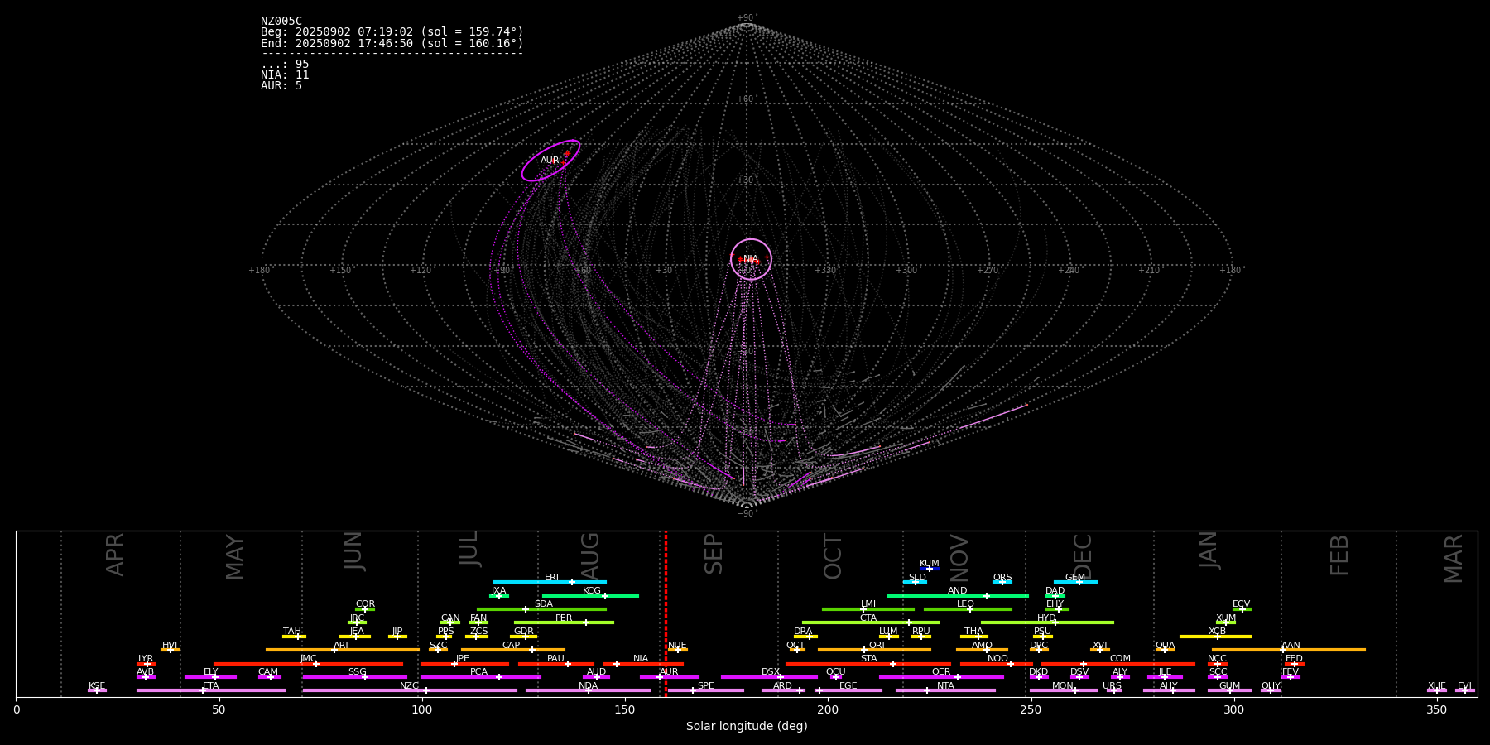The image size is (1490, 745).
Task: Click the 350 solar longitude tick label
Action: click(1437, 709)
